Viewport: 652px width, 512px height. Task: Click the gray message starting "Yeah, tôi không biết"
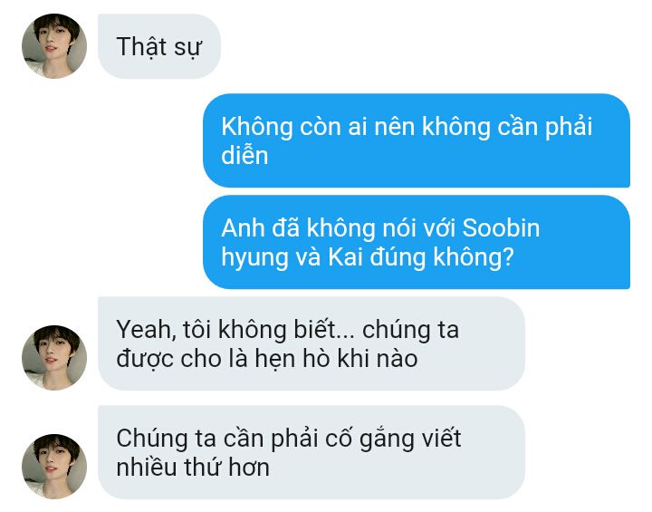coord(311,343)
